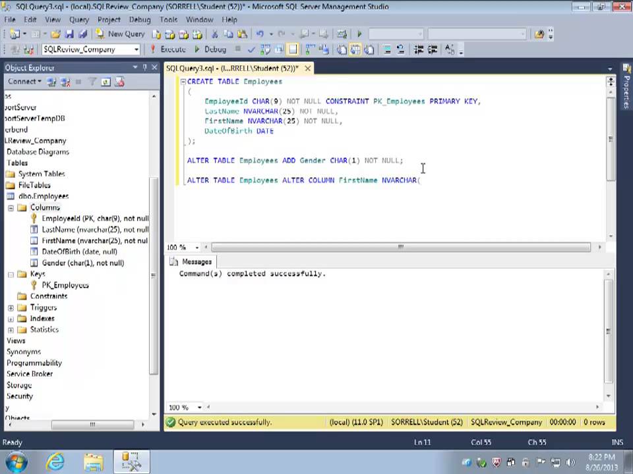Click the Refresh icon in Object Explorer
The image size is (633, 474).
pos(105,82)
